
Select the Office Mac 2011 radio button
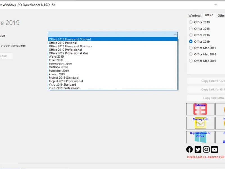coord(191,48)
